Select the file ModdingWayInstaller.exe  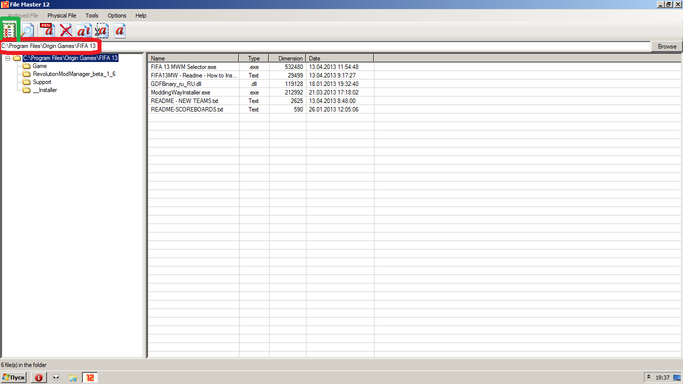180,92
